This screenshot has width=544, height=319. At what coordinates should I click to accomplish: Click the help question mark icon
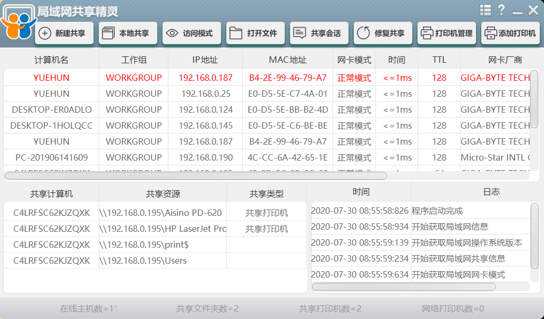coord(503,10)
